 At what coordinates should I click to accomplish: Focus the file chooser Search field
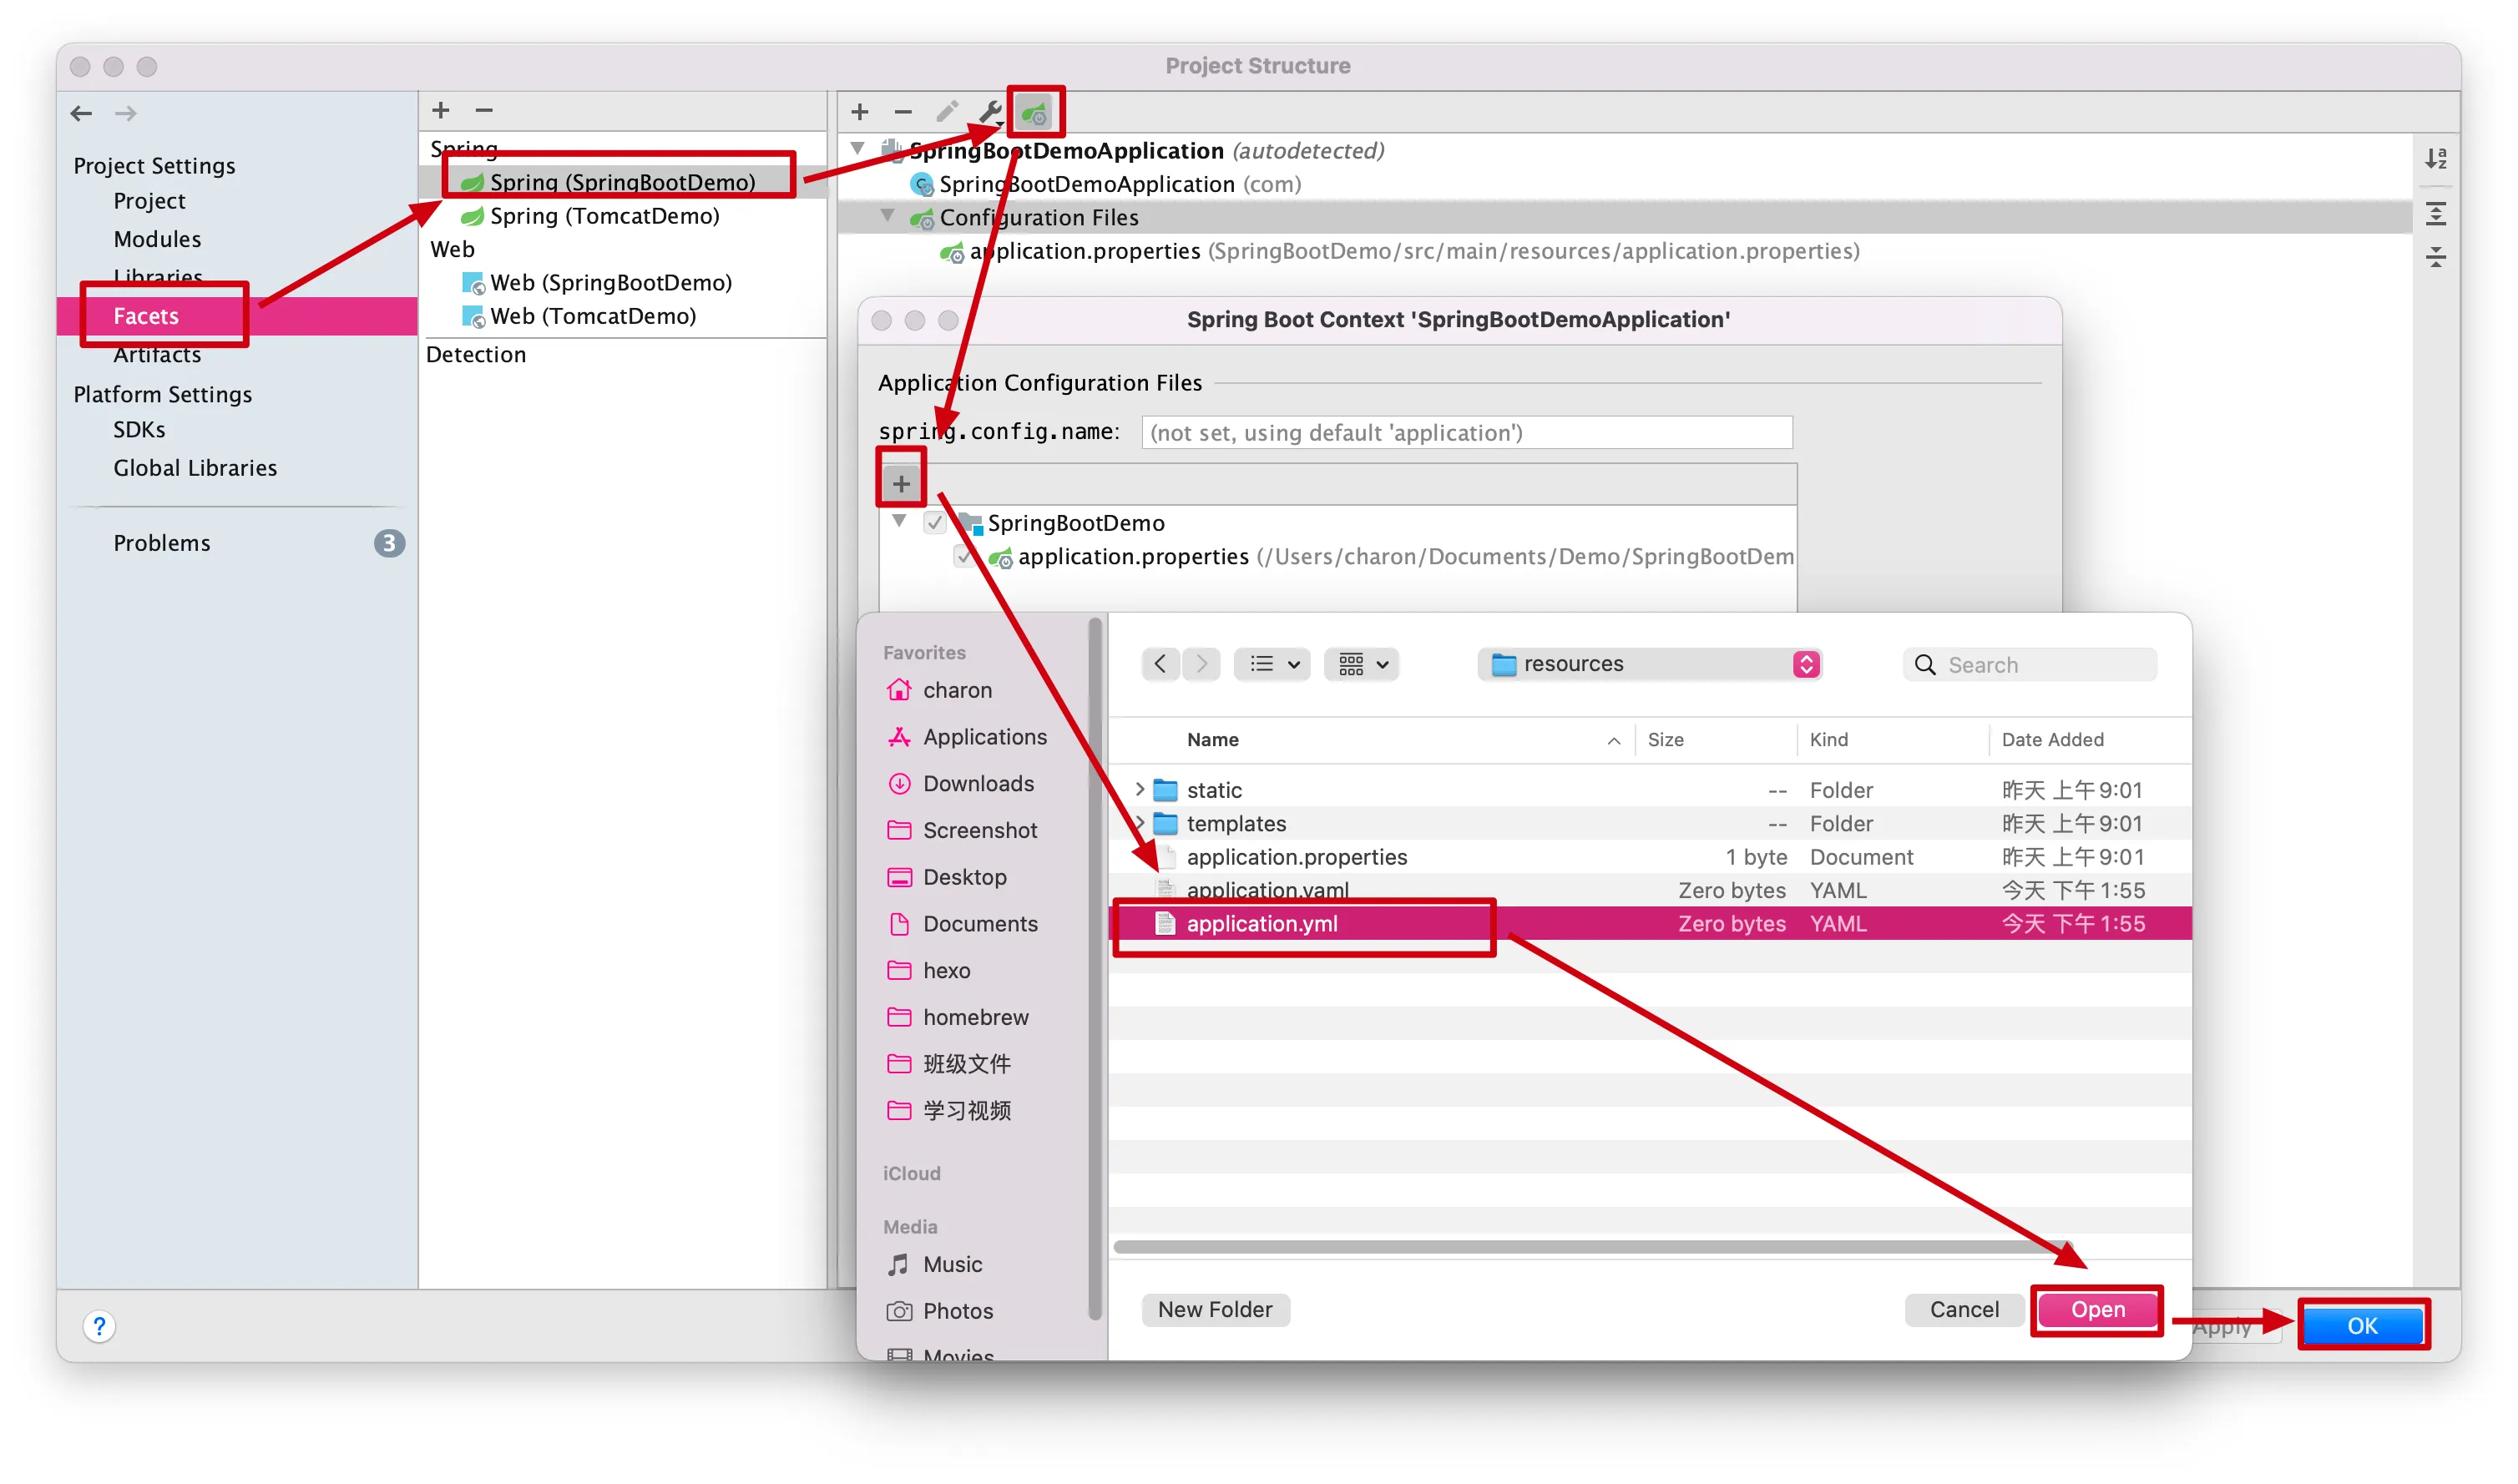click(x=2030, y=665)
